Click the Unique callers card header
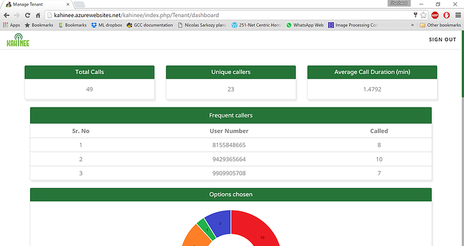The width and height of the screenshot is (464, 246). pos(231,72)
